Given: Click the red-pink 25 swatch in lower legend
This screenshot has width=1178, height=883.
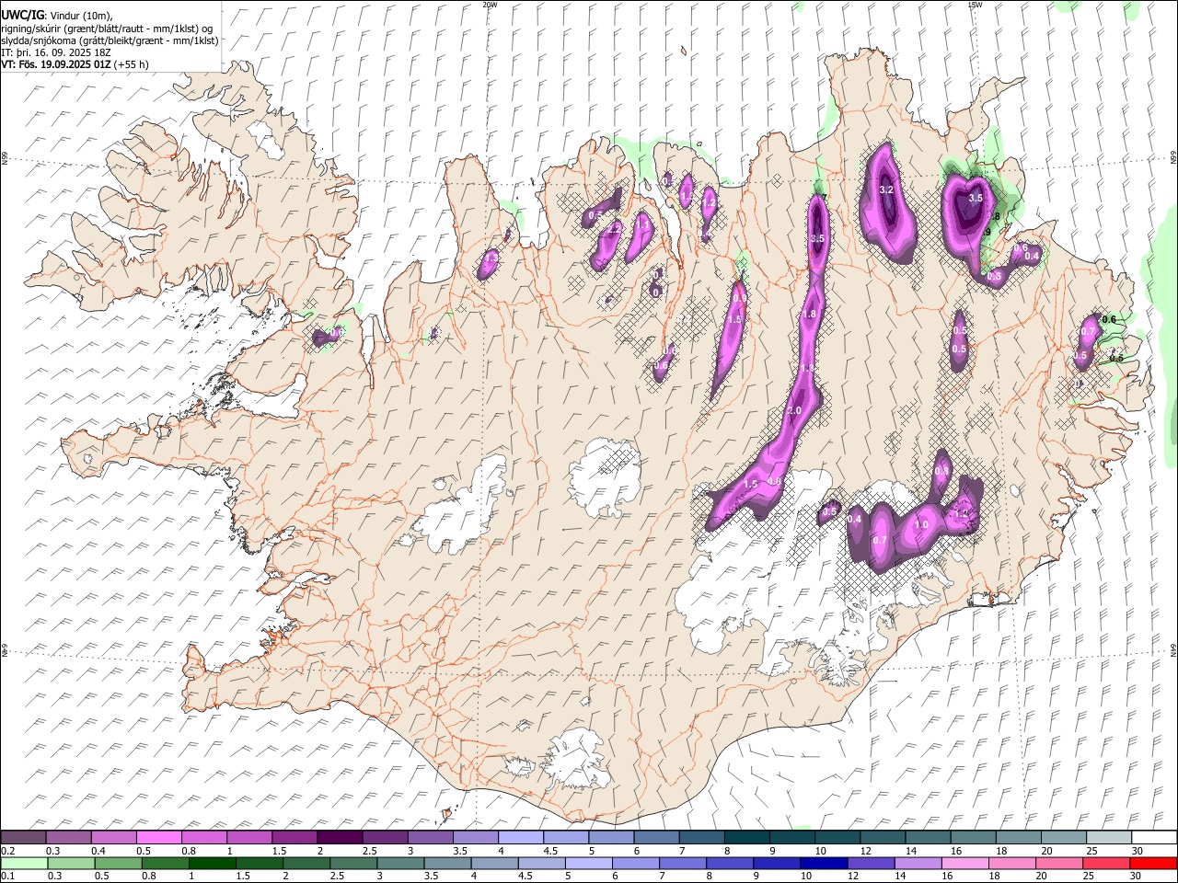Looking at the screenshot, I should click(x=1106, y=864).
